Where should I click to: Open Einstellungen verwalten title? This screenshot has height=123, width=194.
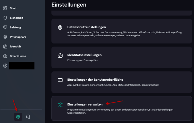tap(85, 104)
